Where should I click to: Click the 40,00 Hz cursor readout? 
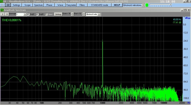coord(177,19)
